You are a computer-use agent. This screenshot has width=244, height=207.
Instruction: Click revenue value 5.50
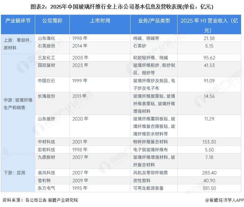[x=209, y=149]
